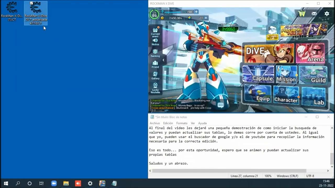Click the Cross-area Channel chat message
335x188 pixels.
181,109
